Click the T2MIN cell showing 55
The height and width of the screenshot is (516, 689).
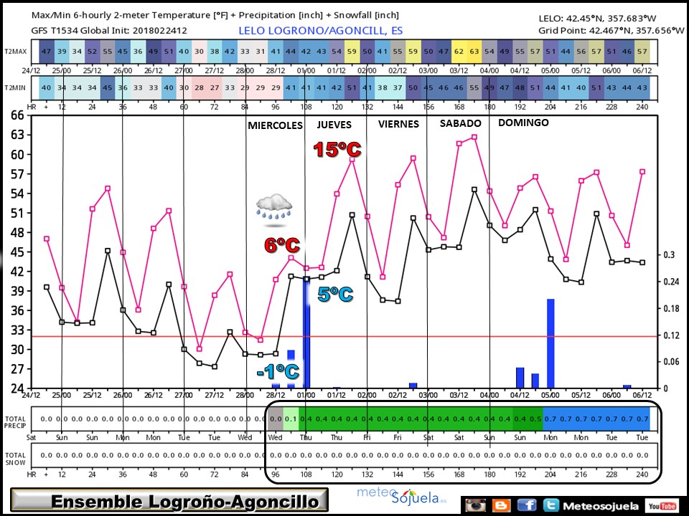(x=474, y=87)
